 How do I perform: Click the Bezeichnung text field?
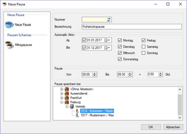(x=132, y=26)
